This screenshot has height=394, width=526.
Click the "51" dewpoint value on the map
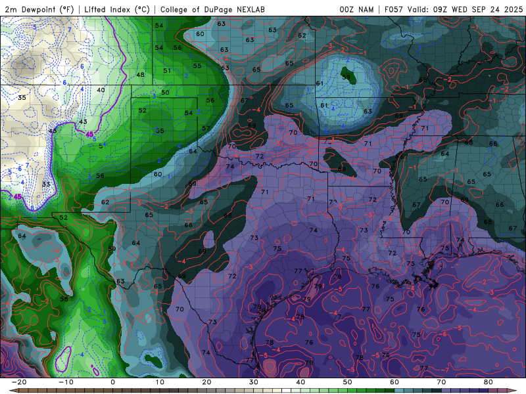167,71
